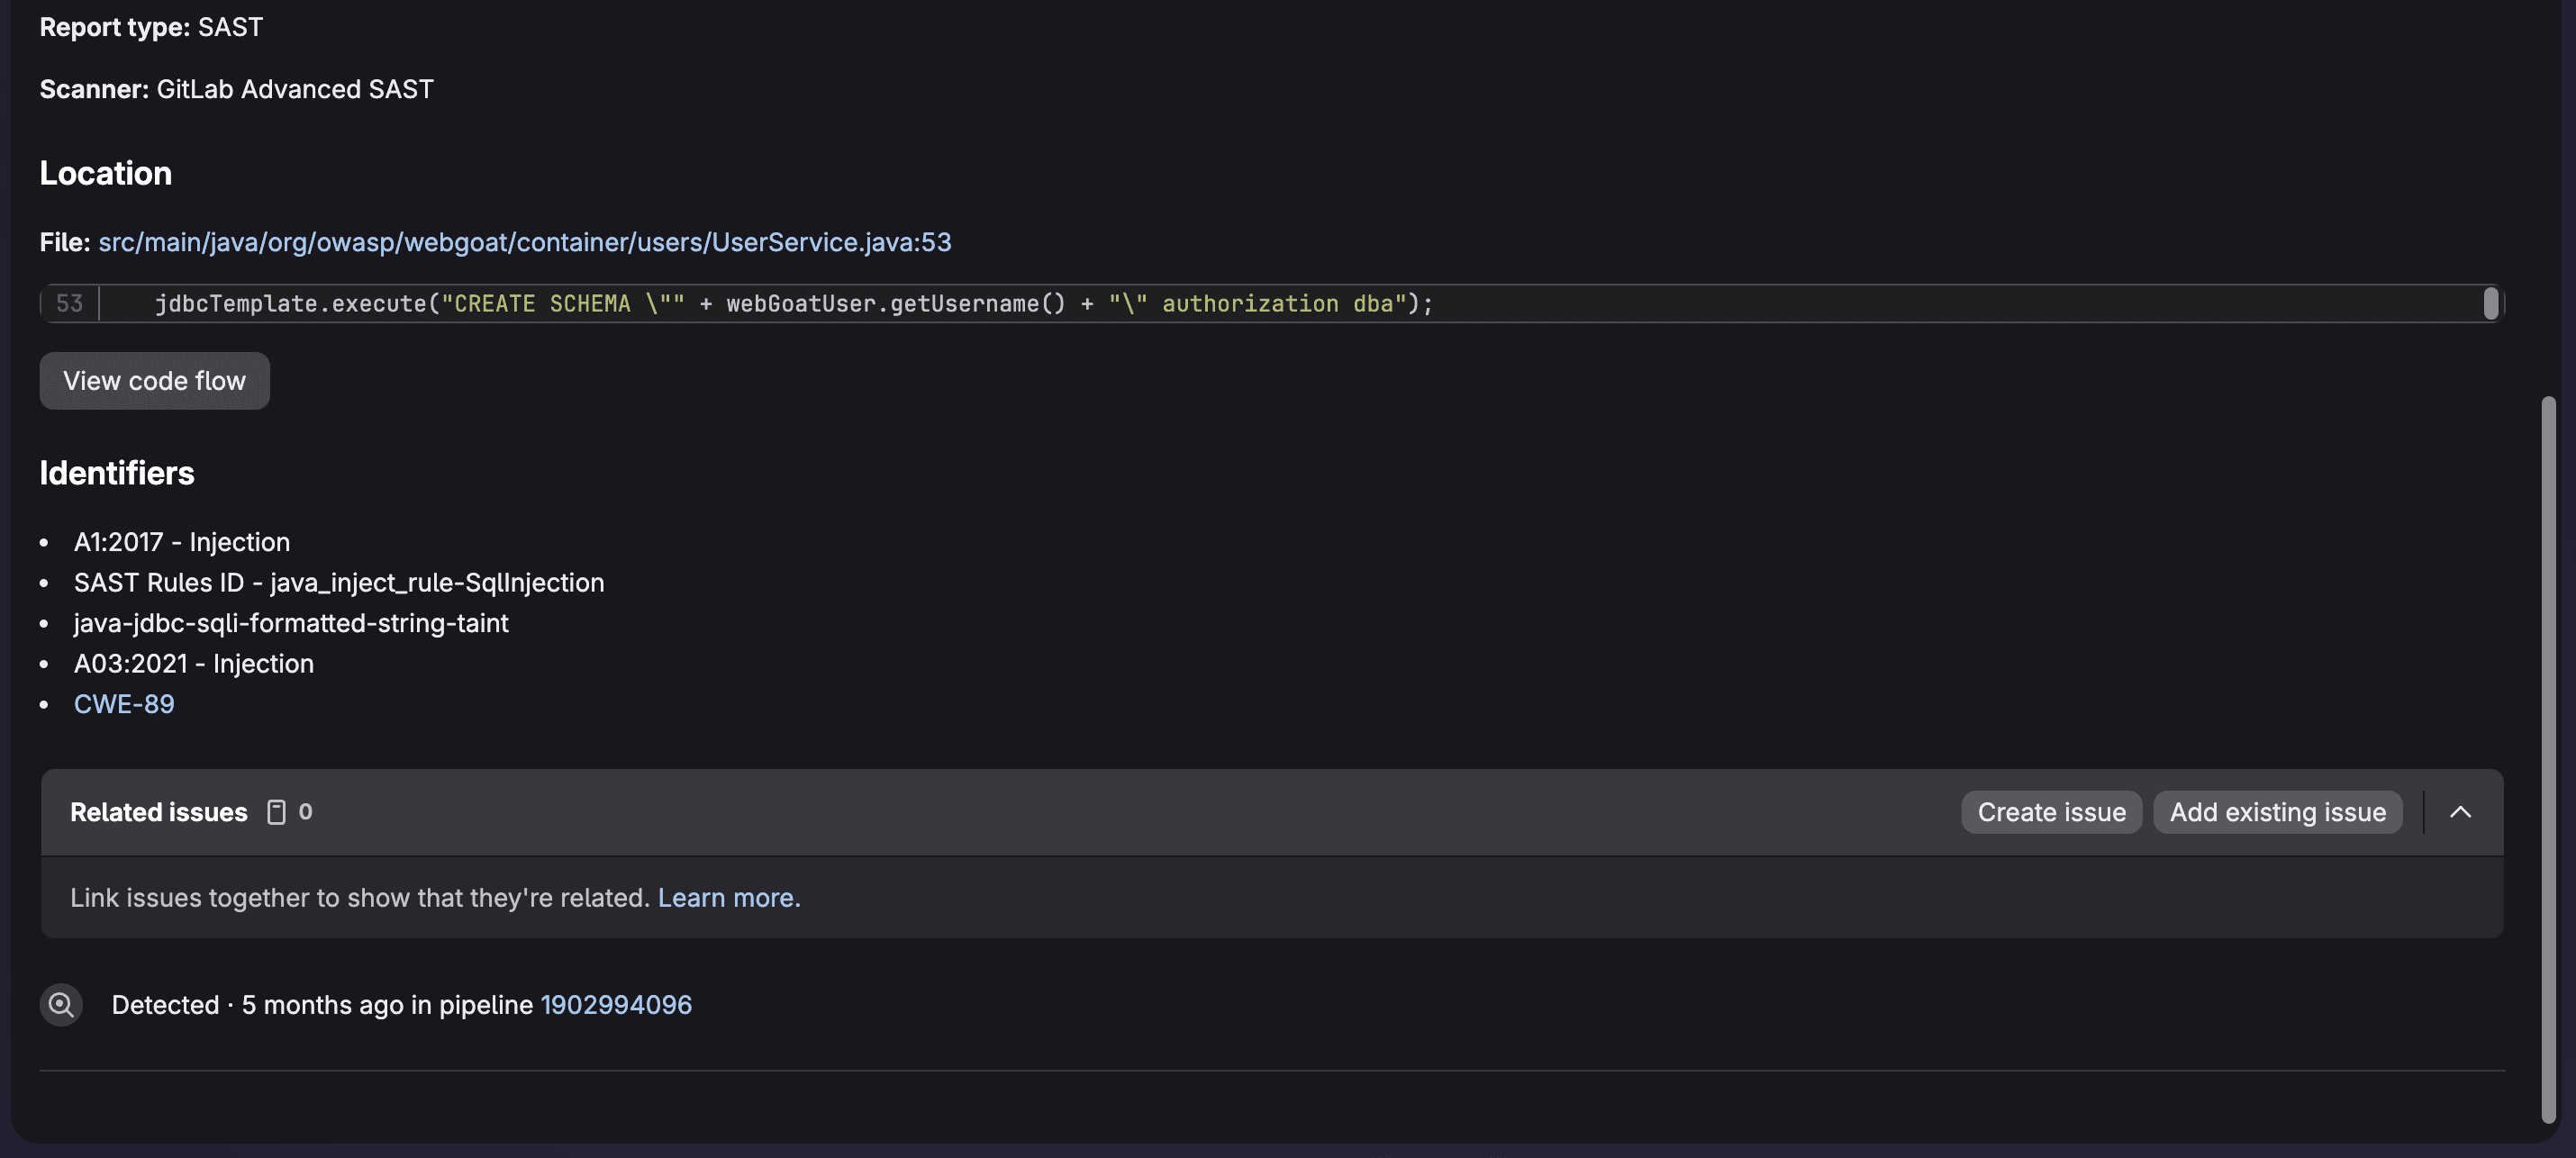The image size is (2576, 1158).
Task: Click the Add existing issue button
Action: click(2277, 812)
